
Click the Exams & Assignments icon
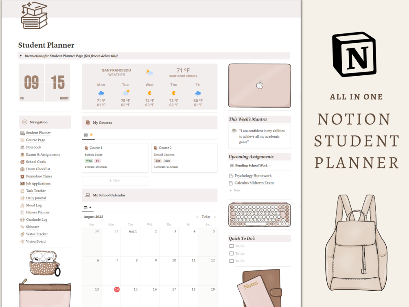[x=22, y=155]
